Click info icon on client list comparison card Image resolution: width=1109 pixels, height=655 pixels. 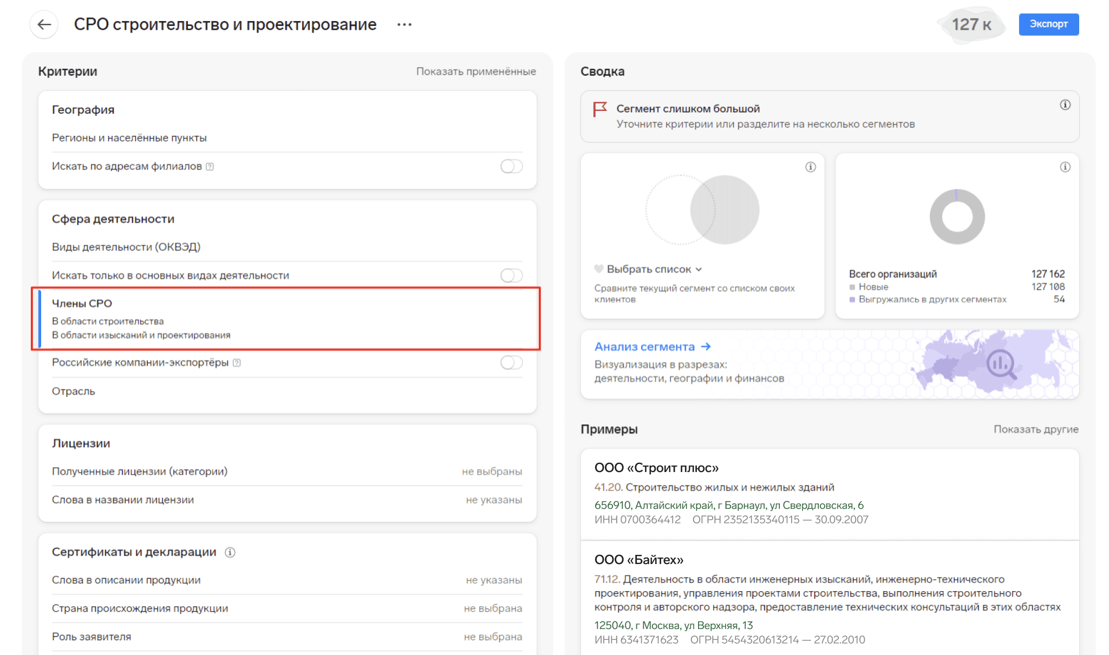point(810,167)
